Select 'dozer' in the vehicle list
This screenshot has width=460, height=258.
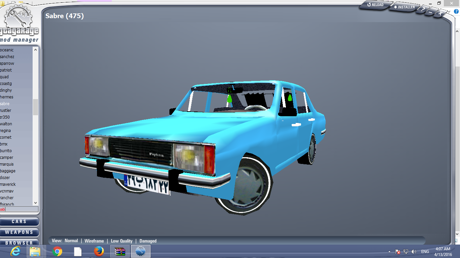click(x=5, y=178)
